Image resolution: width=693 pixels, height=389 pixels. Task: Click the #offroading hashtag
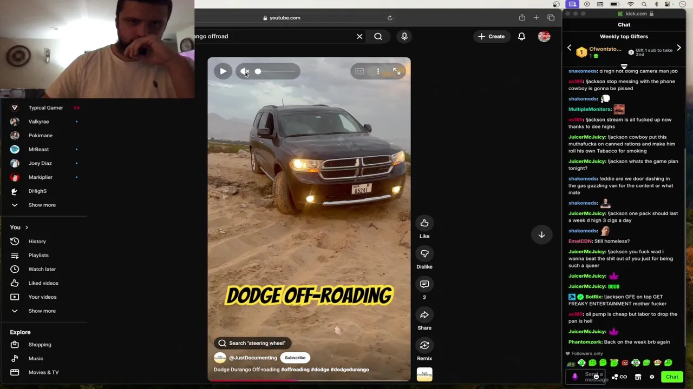click(295, 370)
